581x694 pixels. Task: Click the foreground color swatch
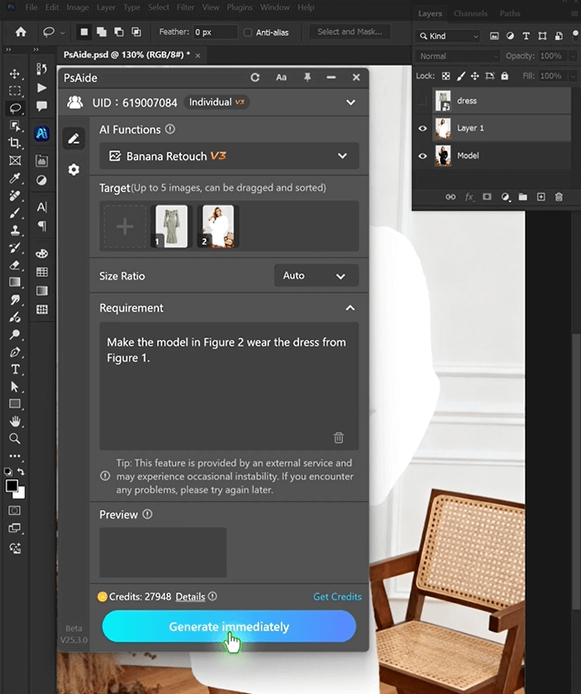point(12,486)
